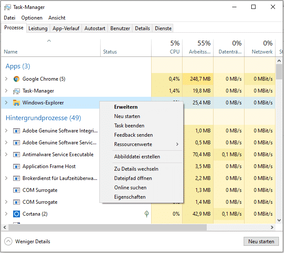Expand Adobe Genuine Software Servic... row
Screen dimensions: 284x253
point(6,143)
